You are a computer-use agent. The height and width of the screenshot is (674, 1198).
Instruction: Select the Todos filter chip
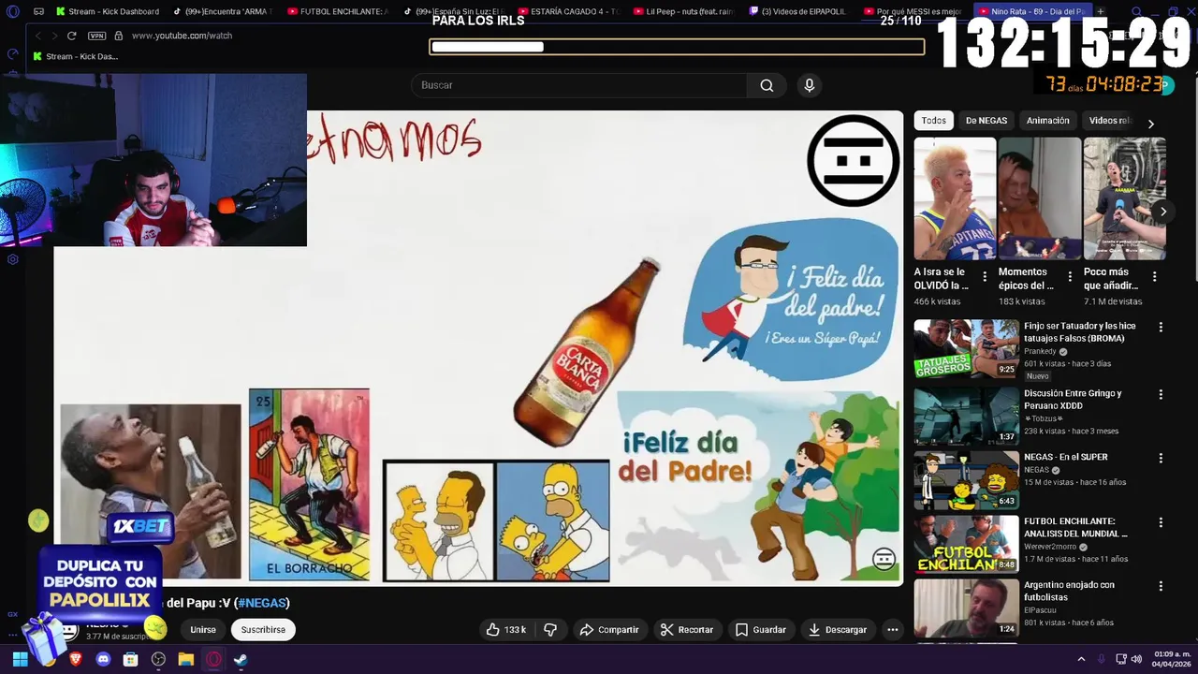pyautogui.click(x=933, y=121)
